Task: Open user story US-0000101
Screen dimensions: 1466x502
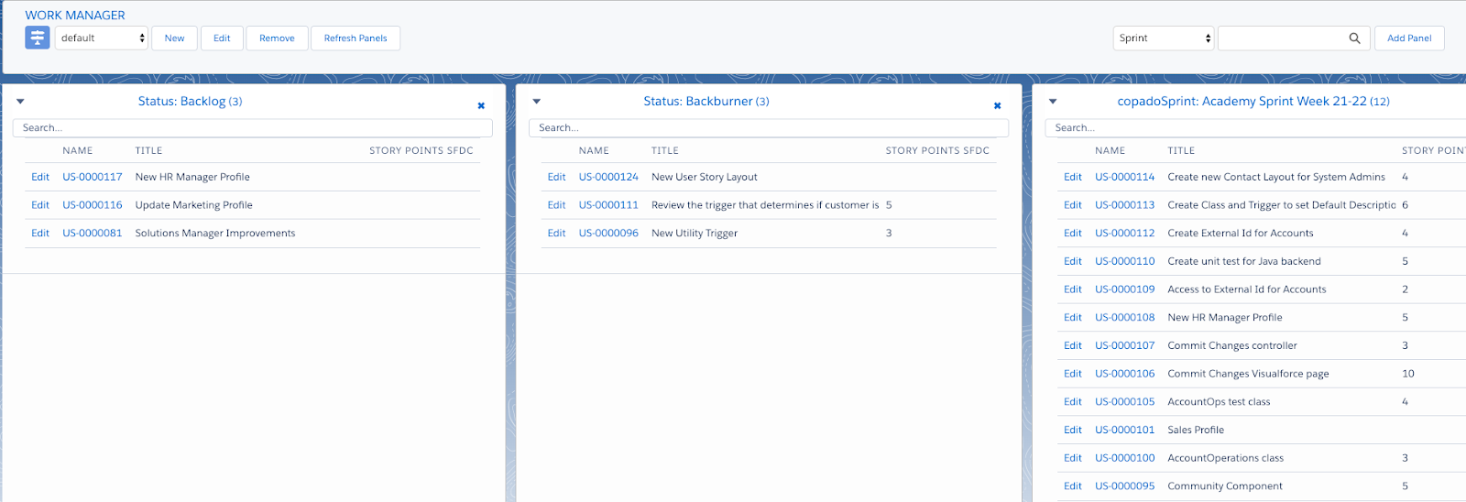Action: point(1125,430)
